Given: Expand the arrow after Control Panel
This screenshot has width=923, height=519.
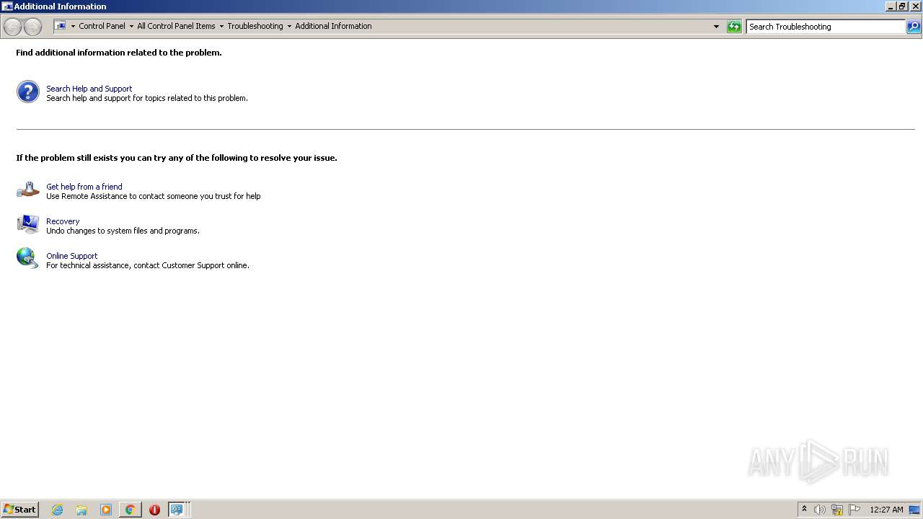Looking at the screenshot, I should (131, 27).
